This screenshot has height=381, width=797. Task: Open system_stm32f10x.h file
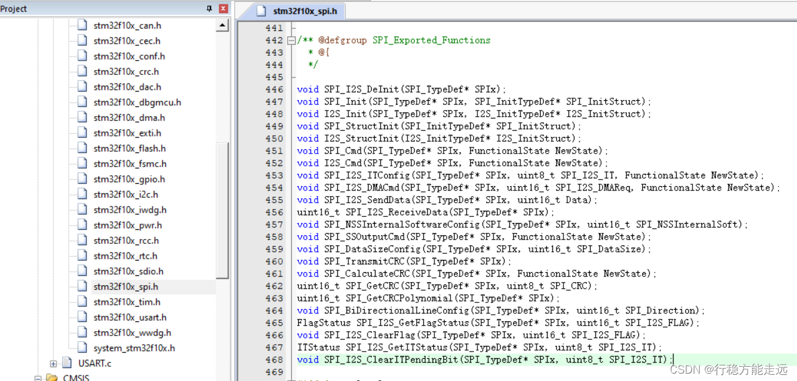point(134,348)
